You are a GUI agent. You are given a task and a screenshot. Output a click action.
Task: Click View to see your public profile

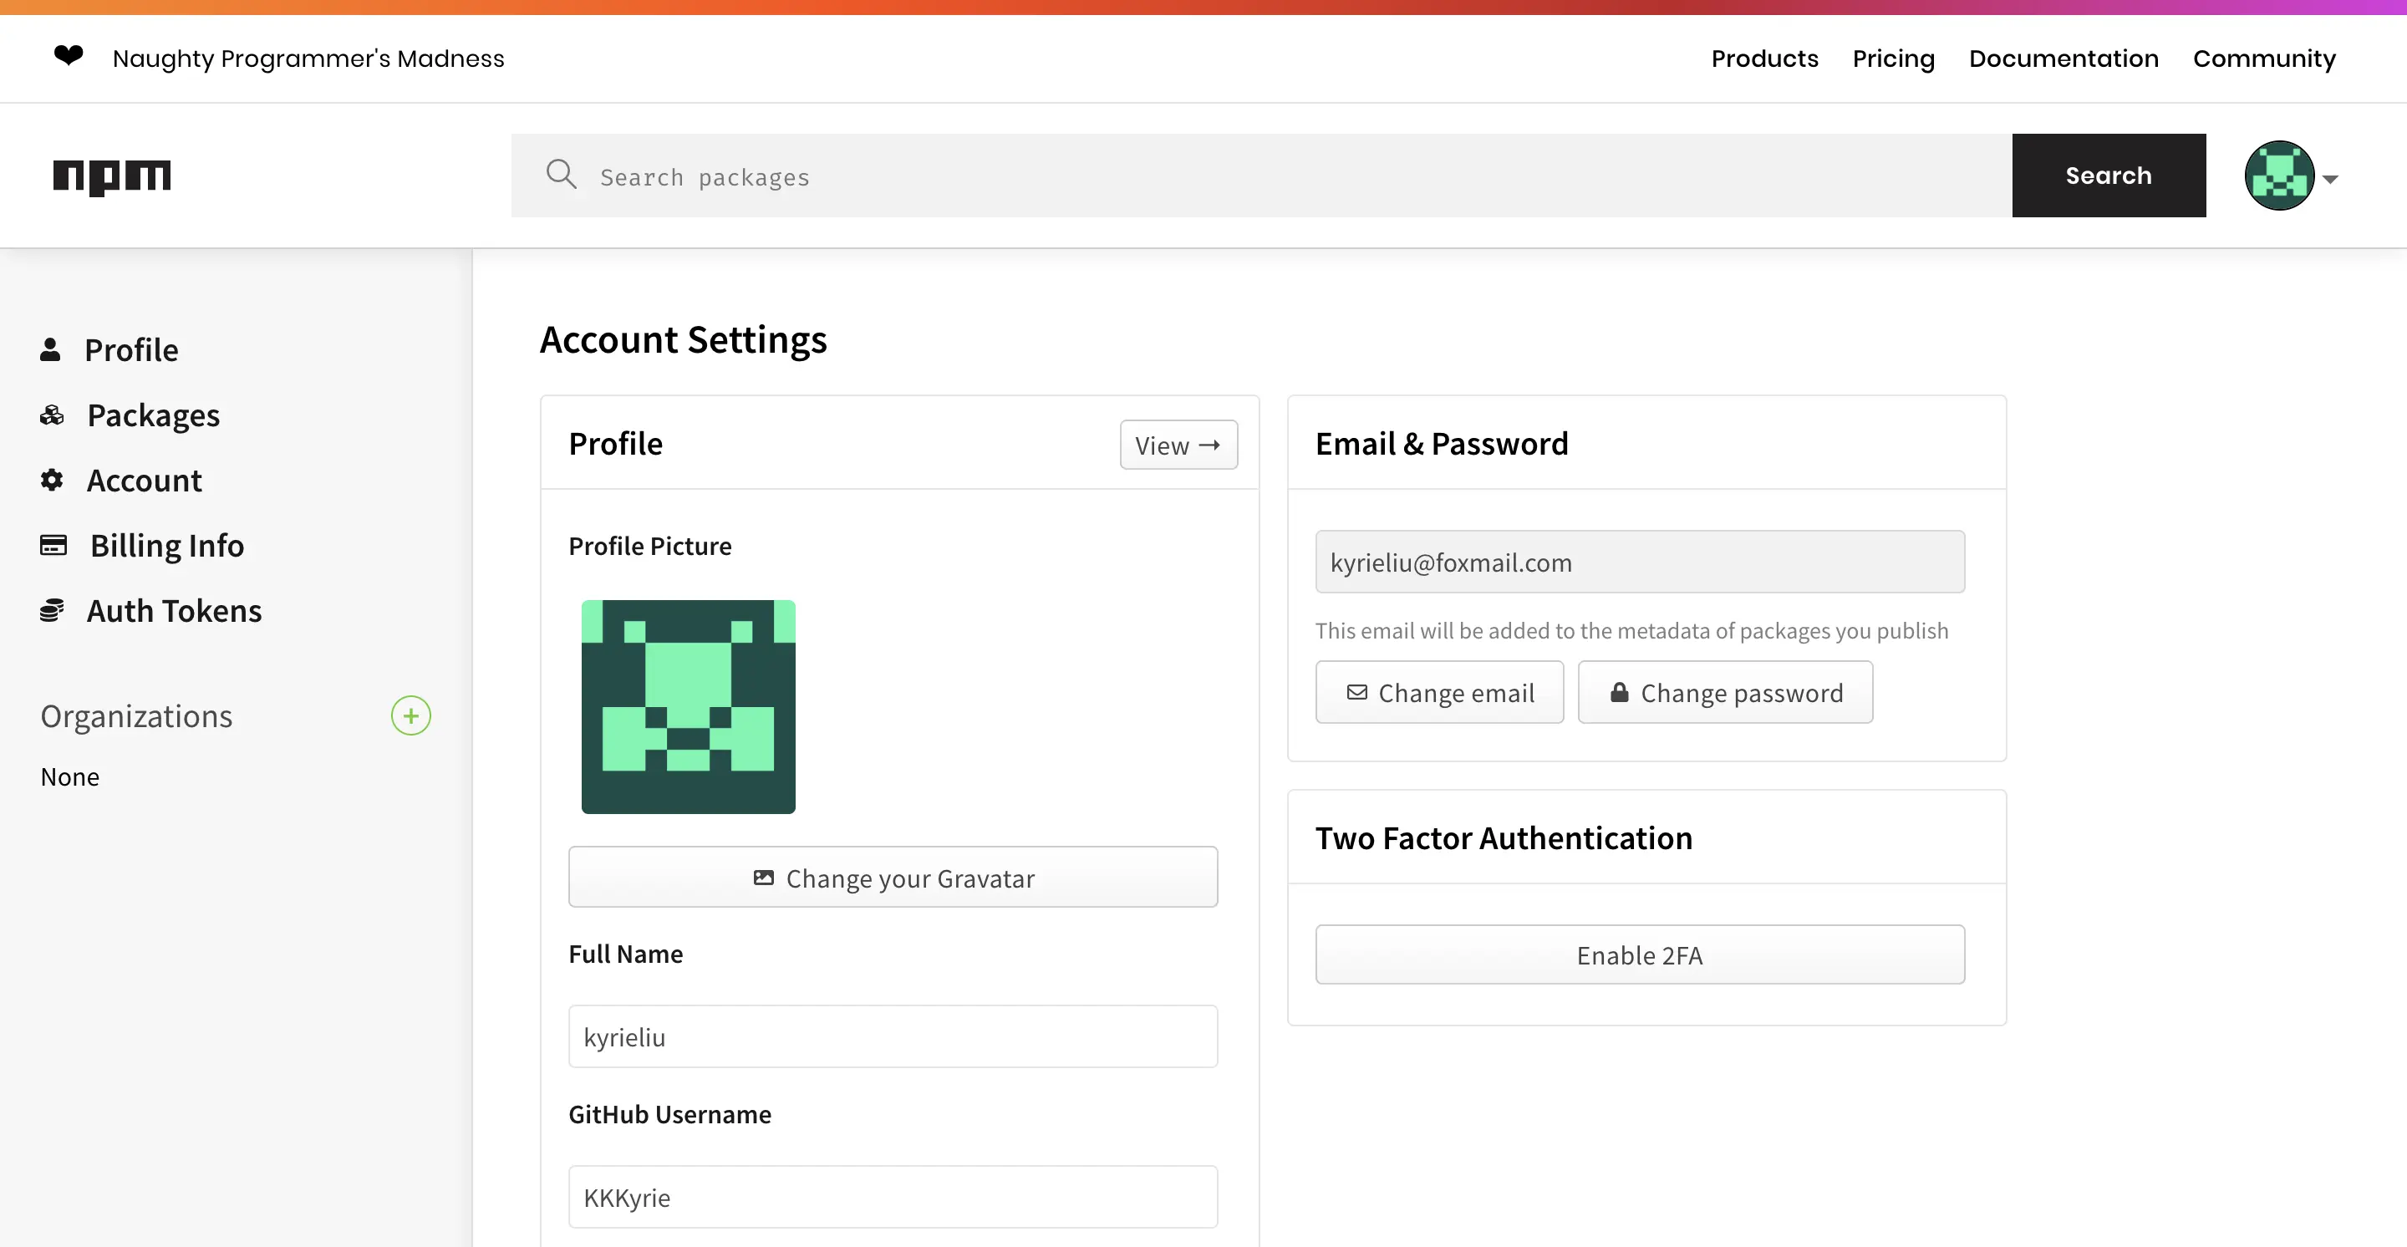point(1178,445)
